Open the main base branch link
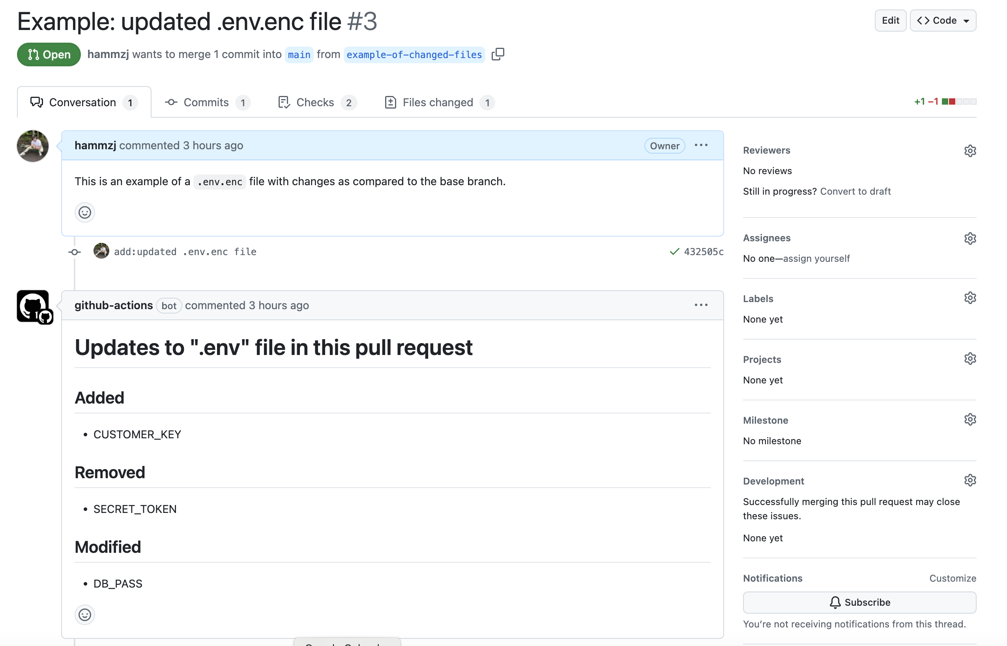The height and width of the screenshot is (646, 1007). click(299, 54)
